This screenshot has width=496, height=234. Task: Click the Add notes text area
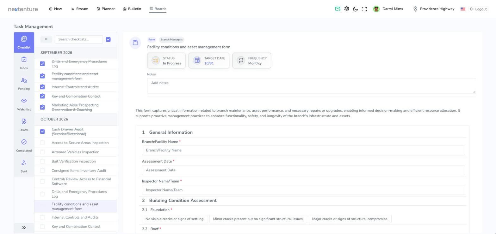(311, 86)
